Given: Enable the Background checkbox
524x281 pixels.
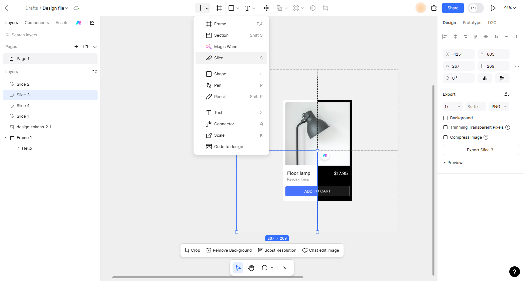Looking at the screenshot, I should pyautogui.click(x=445, y=118).
